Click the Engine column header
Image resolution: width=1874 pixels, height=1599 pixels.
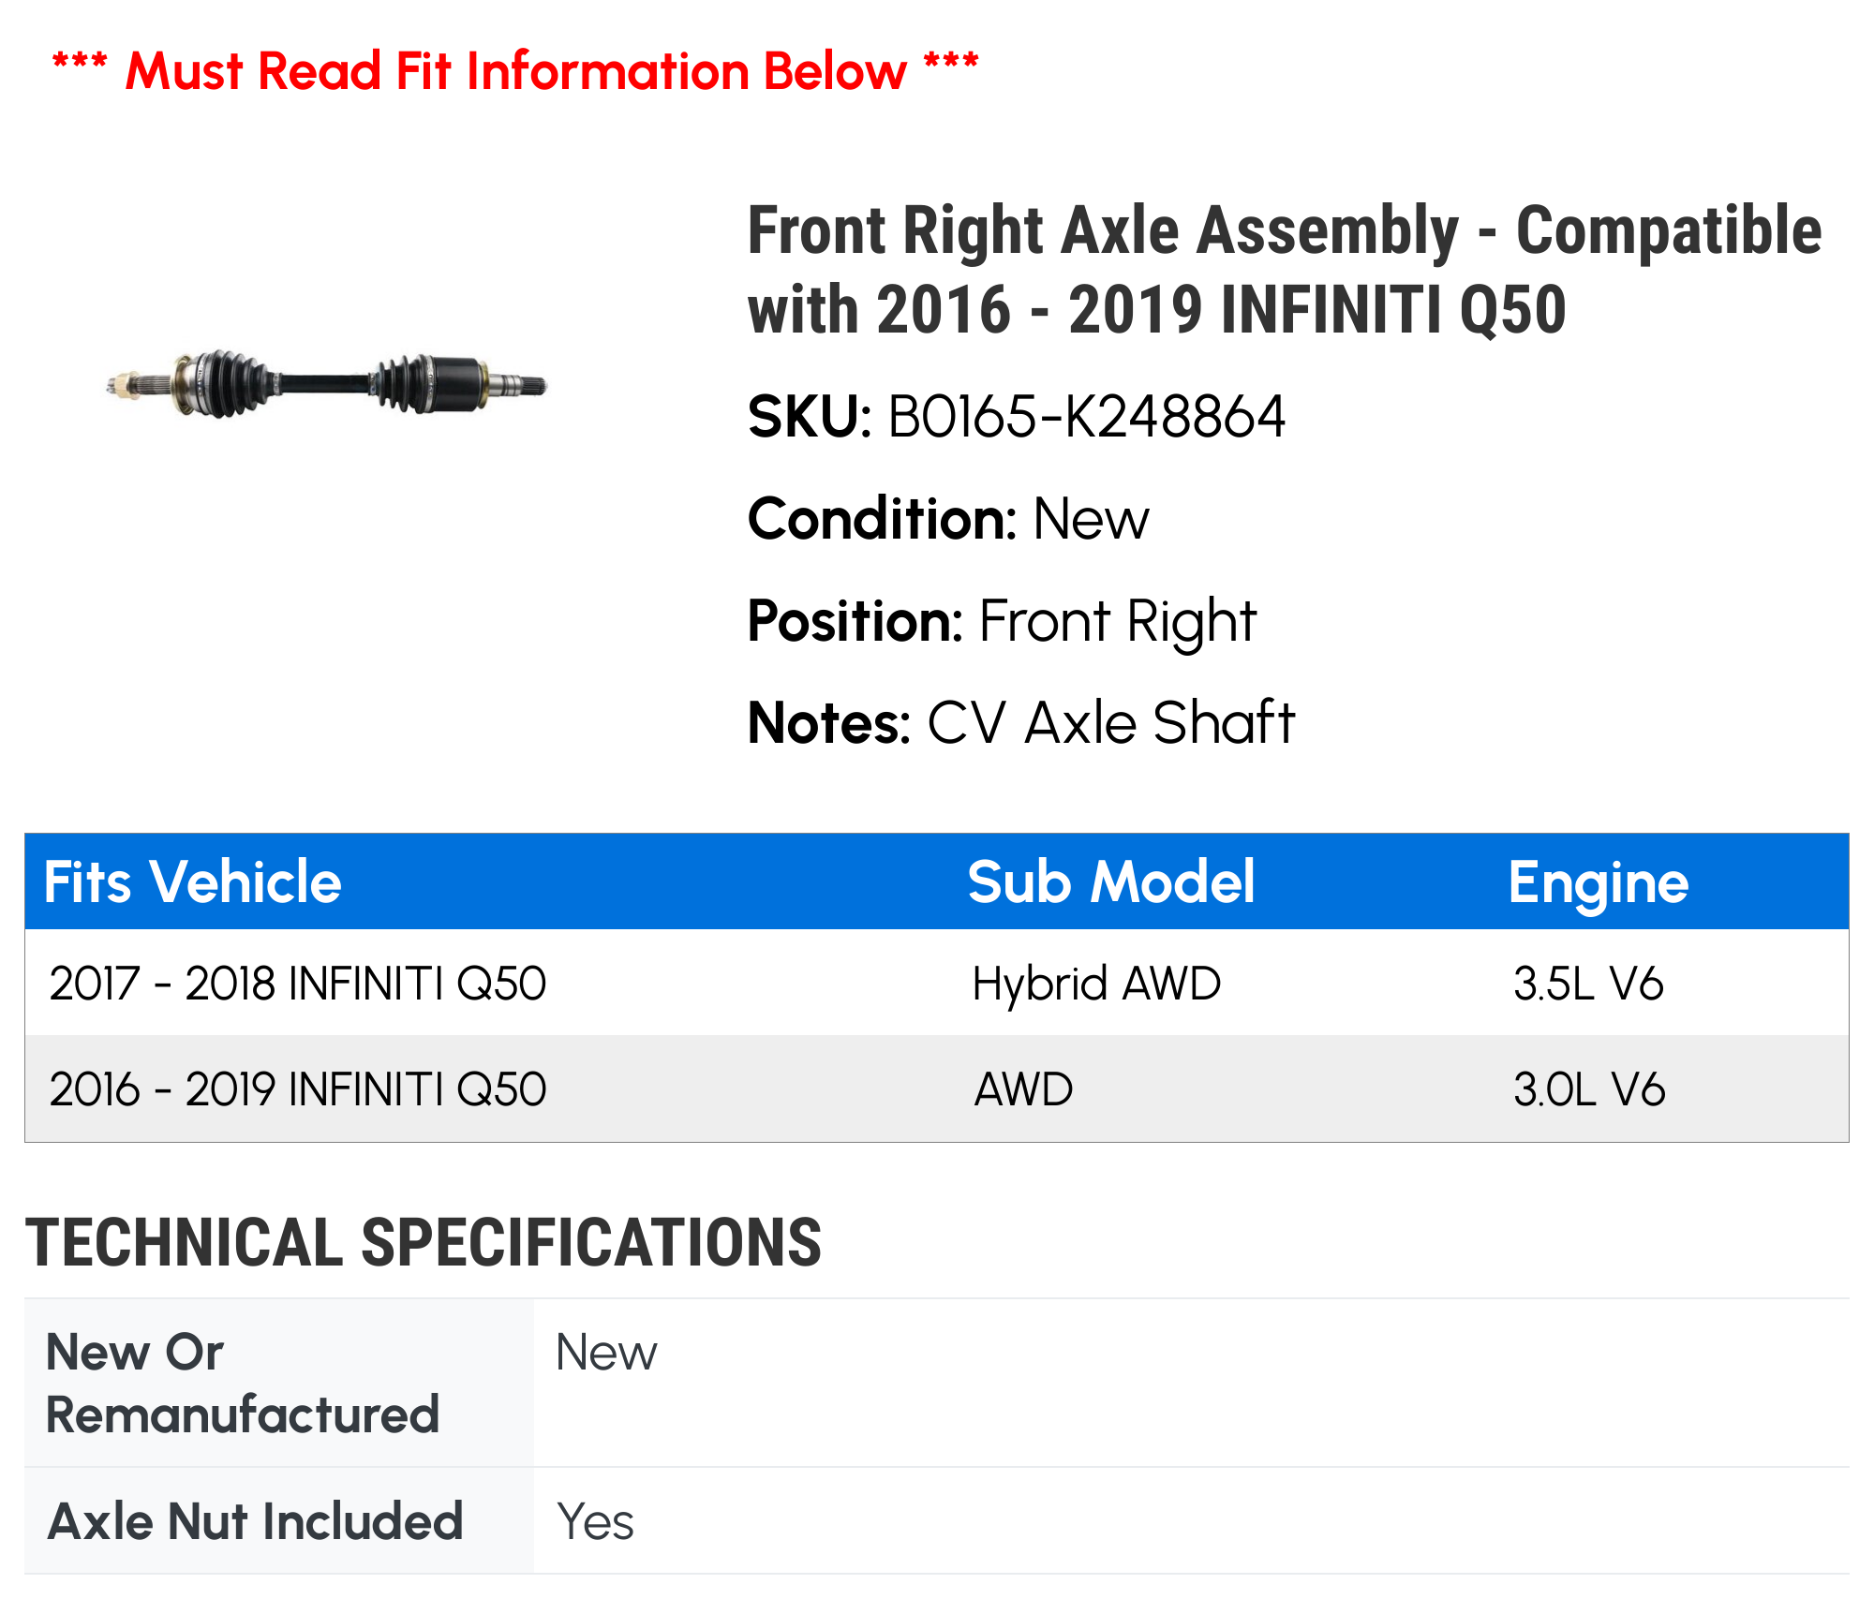1599,883
